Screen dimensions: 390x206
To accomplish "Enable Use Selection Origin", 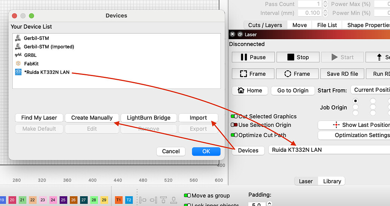I will 234,125.
